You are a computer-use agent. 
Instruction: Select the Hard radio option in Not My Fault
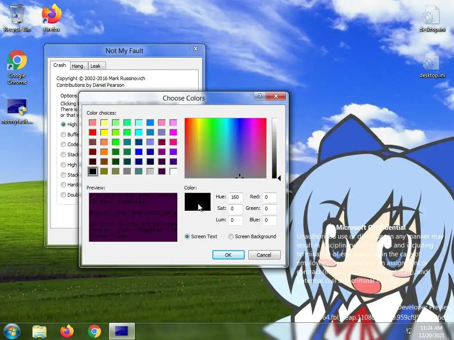63,185
